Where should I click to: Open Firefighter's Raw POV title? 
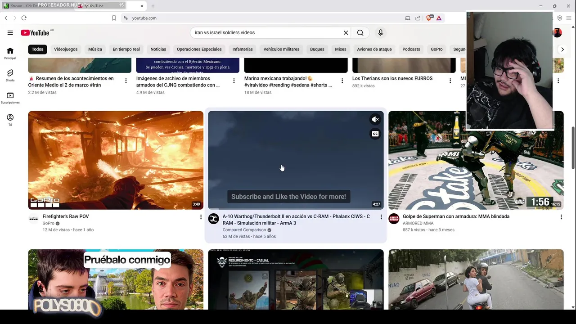pyautogui.click(x=66, y=216)
